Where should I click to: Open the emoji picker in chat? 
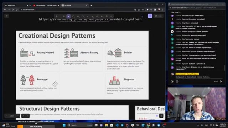(x=172, y=81)
